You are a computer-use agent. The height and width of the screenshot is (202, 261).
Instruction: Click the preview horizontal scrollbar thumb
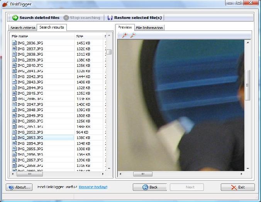(x=143, y=174)
